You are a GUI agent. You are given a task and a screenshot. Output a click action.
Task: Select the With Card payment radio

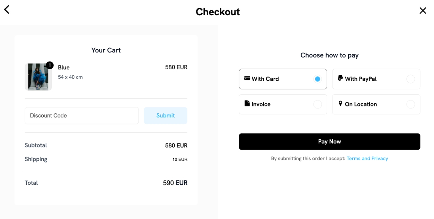click(x=318, y=79)
